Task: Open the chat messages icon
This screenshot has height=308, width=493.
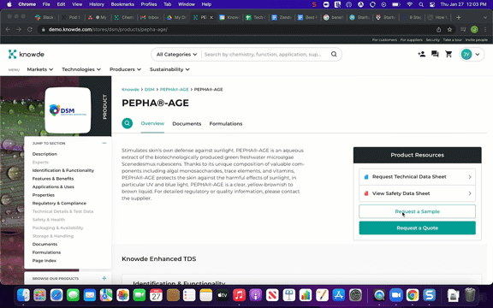Action: tap(435, 54)
